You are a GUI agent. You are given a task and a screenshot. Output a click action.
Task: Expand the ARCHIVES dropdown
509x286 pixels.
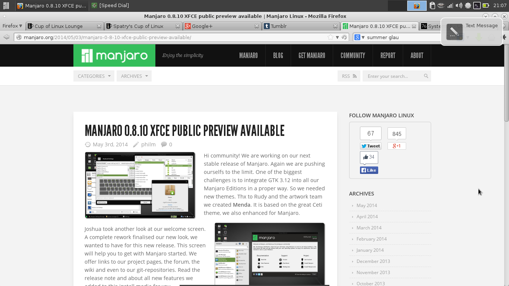[x=134, y=76]
